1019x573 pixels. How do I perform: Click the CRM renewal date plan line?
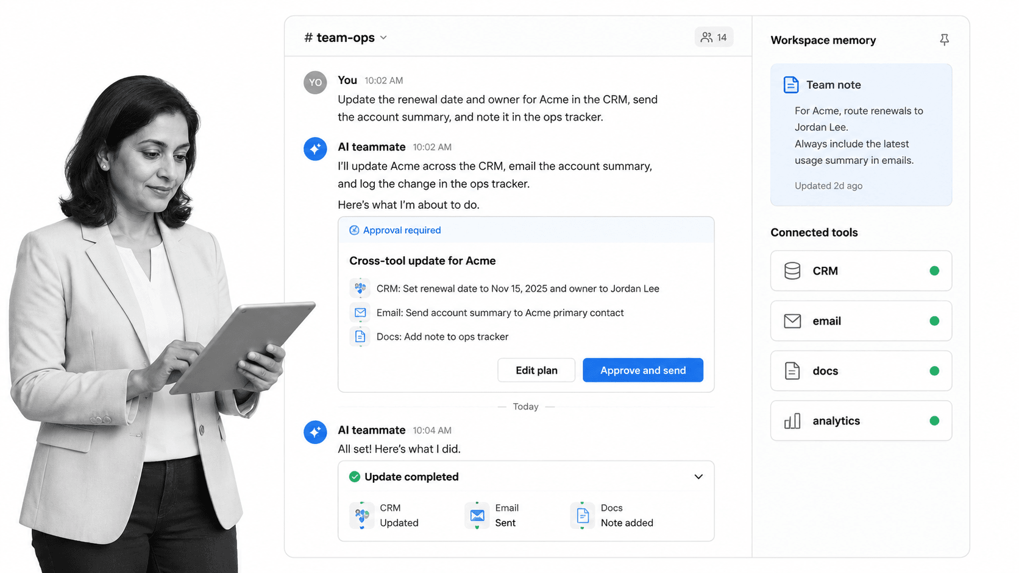point(518,289)
